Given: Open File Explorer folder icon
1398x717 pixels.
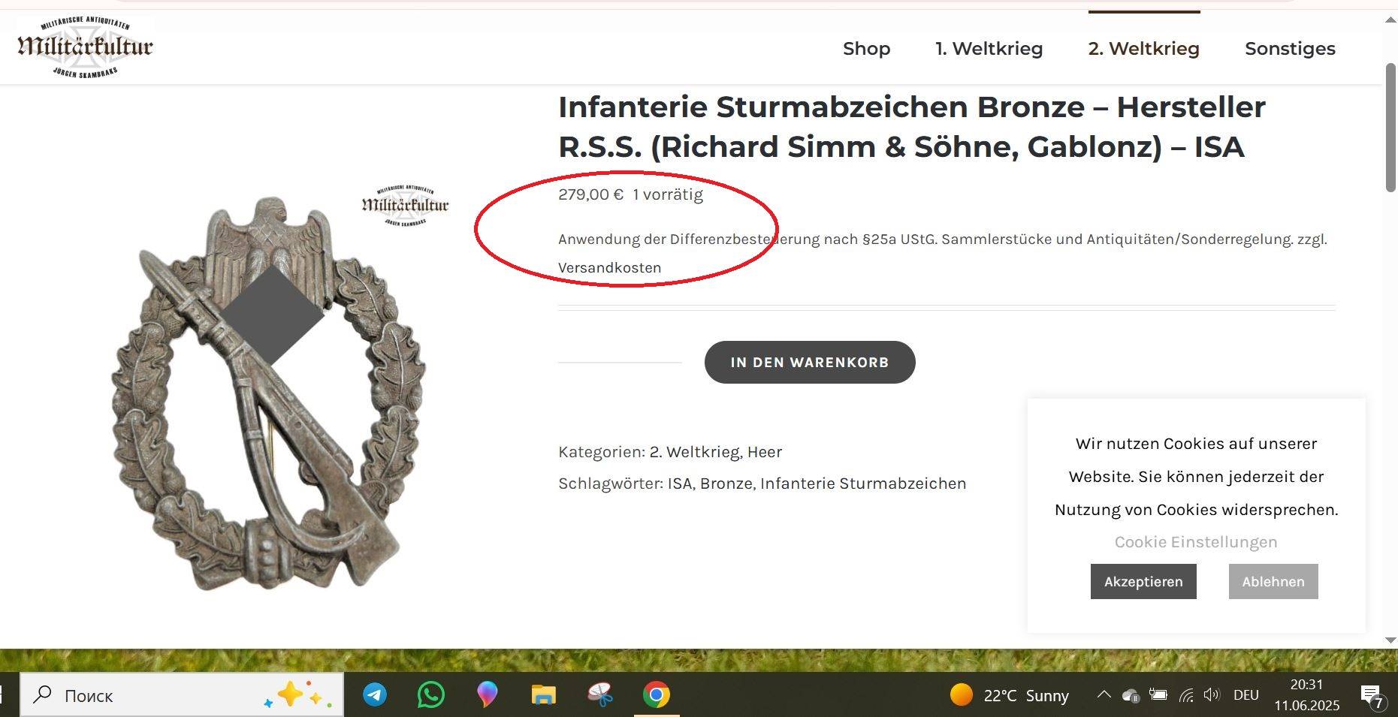Looking at the screenshot, I should tap(543, 694).
